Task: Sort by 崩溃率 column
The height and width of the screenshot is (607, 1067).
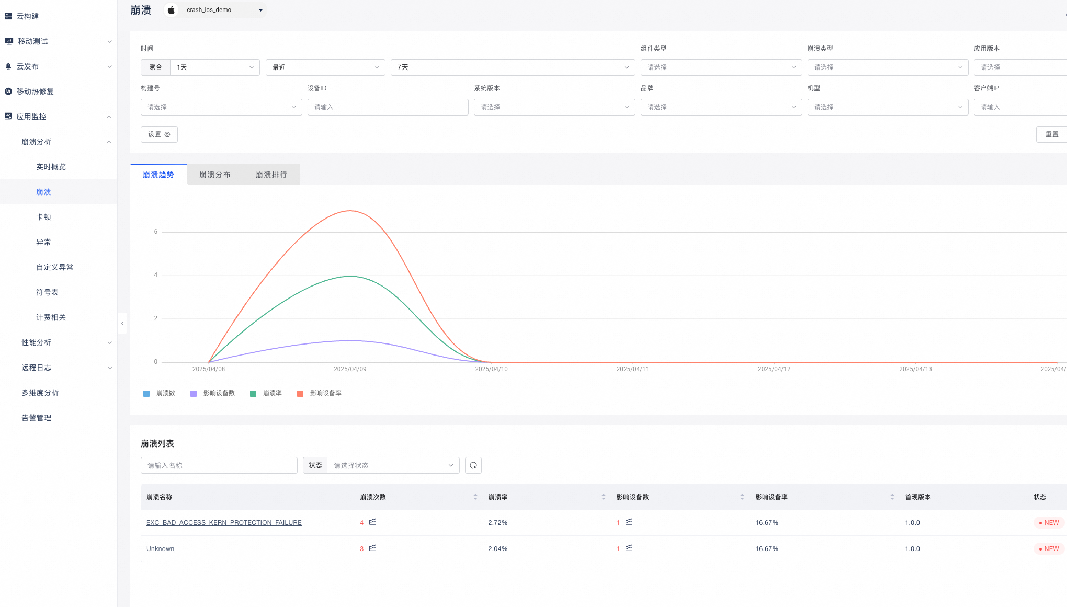Action: coord(604,497)
